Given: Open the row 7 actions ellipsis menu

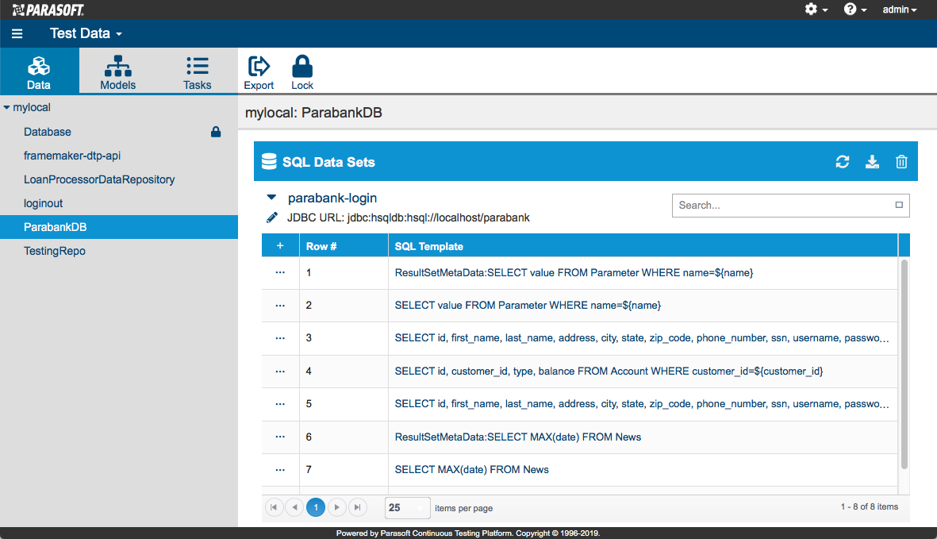Looking at the screenshot, I should (x=280, y=470).
